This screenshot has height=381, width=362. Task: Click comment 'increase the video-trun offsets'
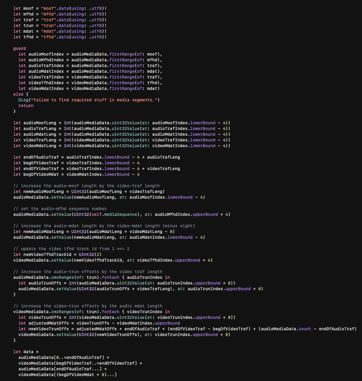coord(88,306)
